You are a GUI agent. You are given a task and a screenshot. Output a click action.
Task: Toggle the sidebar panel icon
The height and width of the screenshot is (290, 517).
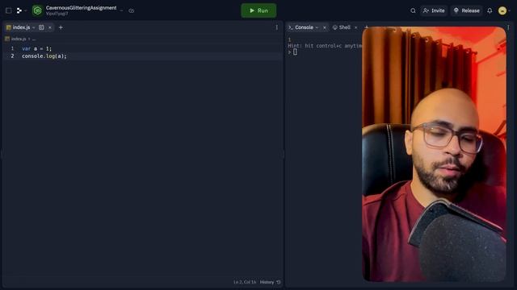(9, 10)
